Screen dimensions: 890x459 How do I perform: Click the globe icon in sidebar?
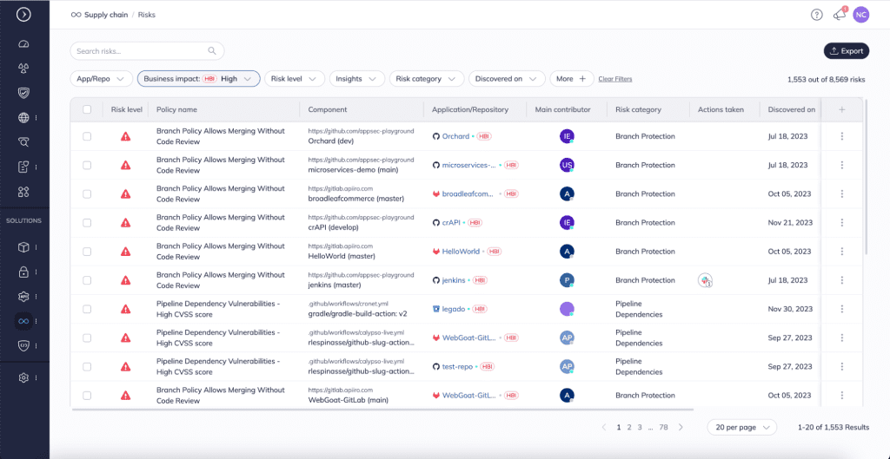[x=23, y=118]
